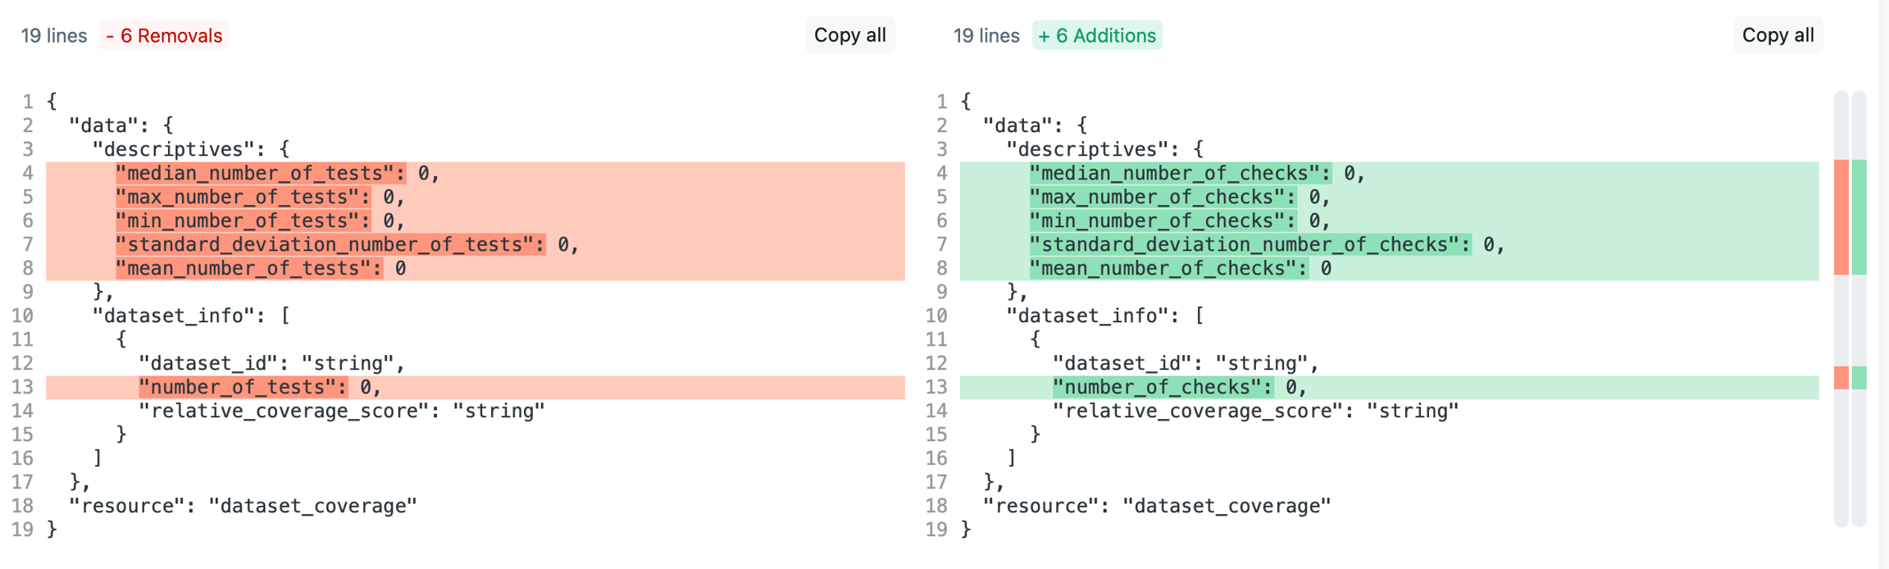Click the green 6 Additions badge
Screen dimensions: 1889x569
(1096, 36)
